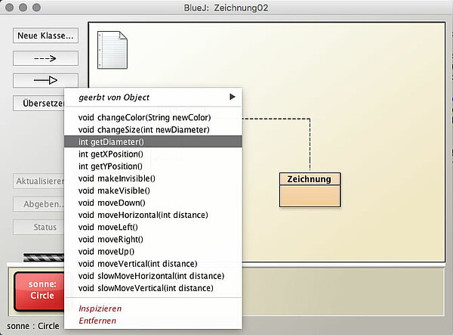This screenshot has height=335, width=453.
Task: Click the red sonne Circle object
Action: [42, 290]
